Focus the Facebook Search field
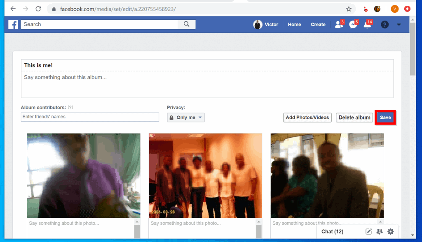422x242 pixels. [x=99, y=24]
